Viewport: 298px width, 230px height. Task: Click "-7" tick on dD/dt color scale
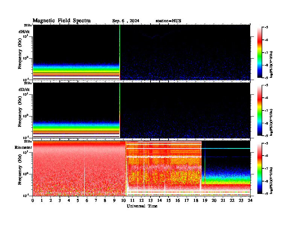point(266,110)
